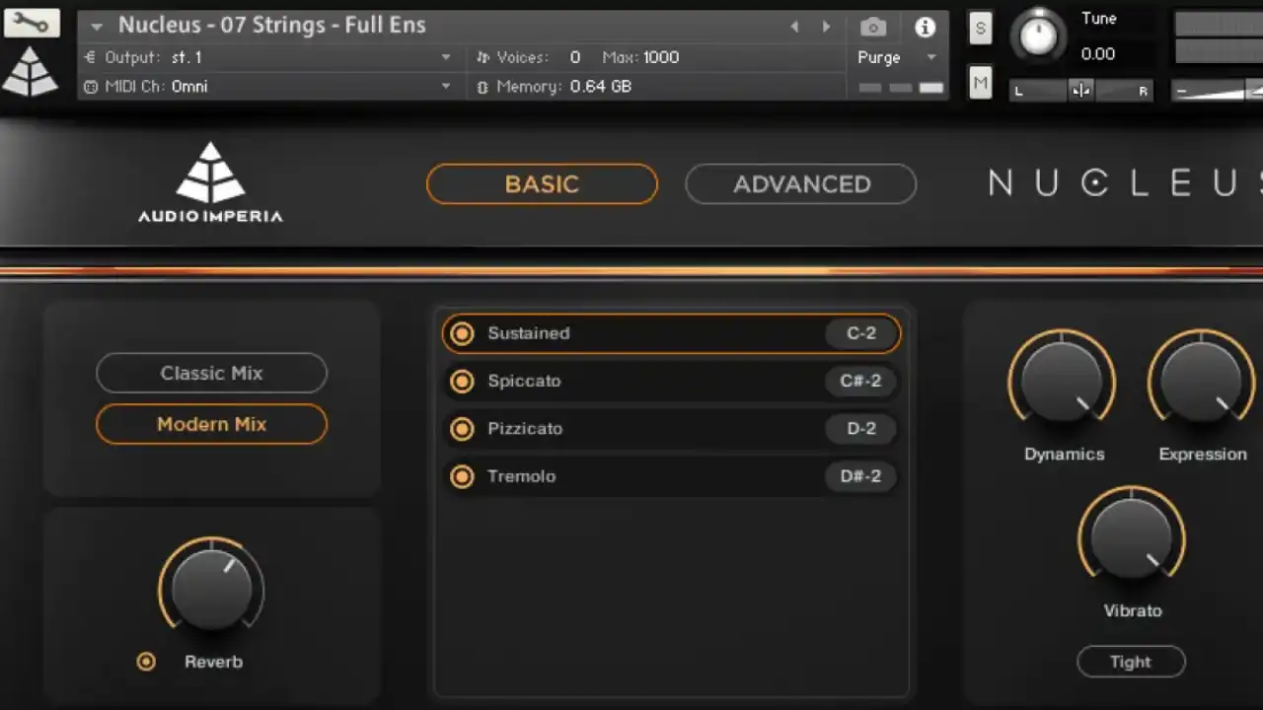The width and height of the screenshot is (1263, 710).
Task: Click the Tight vibrato button
Action: click(1131, 662)
